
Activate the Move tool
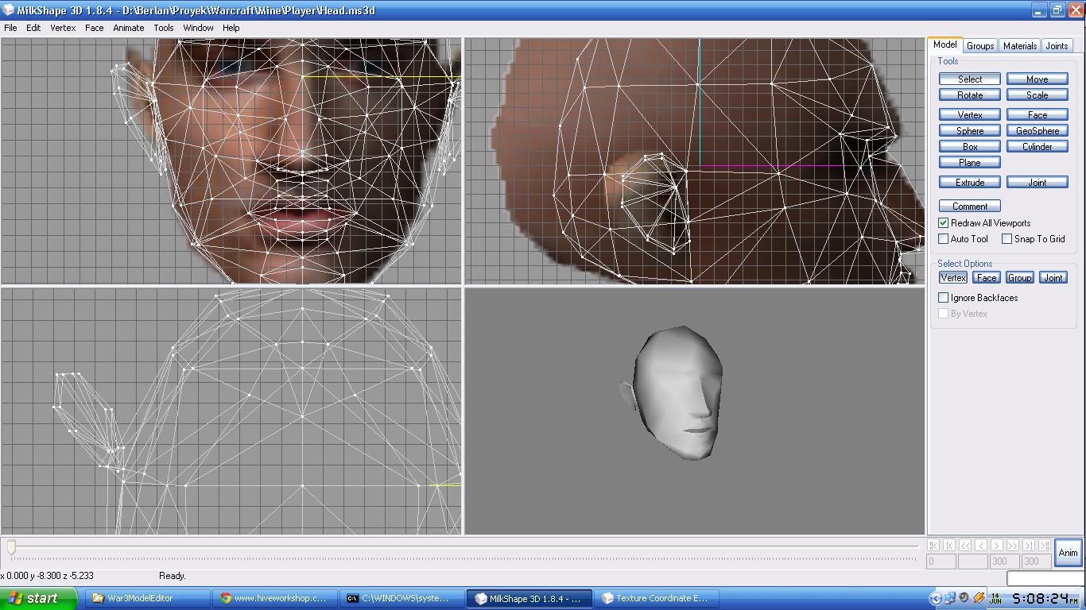[1038, 79]
